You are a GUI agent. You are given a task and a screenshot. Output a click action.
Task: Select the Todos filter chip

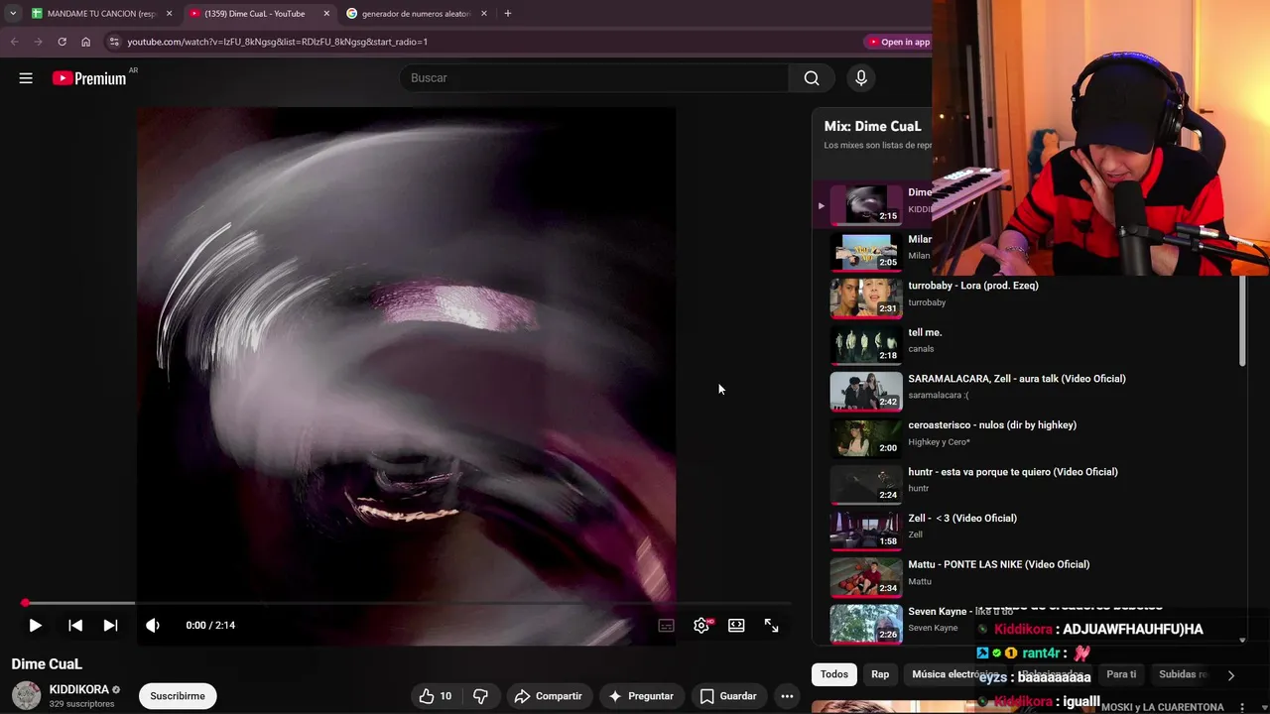(834, 674)
